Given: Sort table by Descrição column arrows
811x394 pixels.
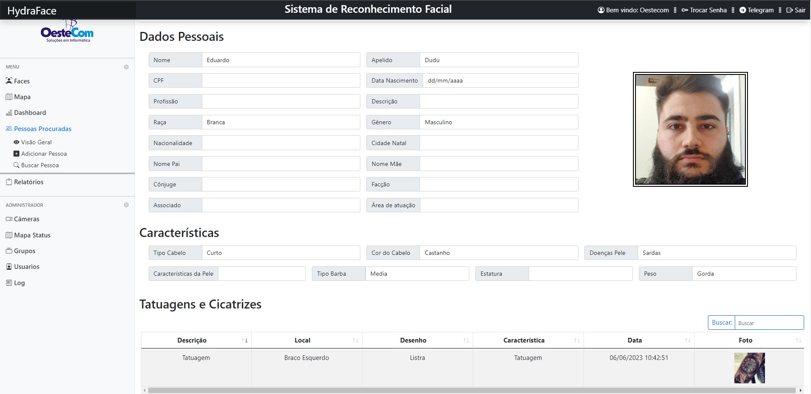Looking at the screenshot, I should (245, 340).
